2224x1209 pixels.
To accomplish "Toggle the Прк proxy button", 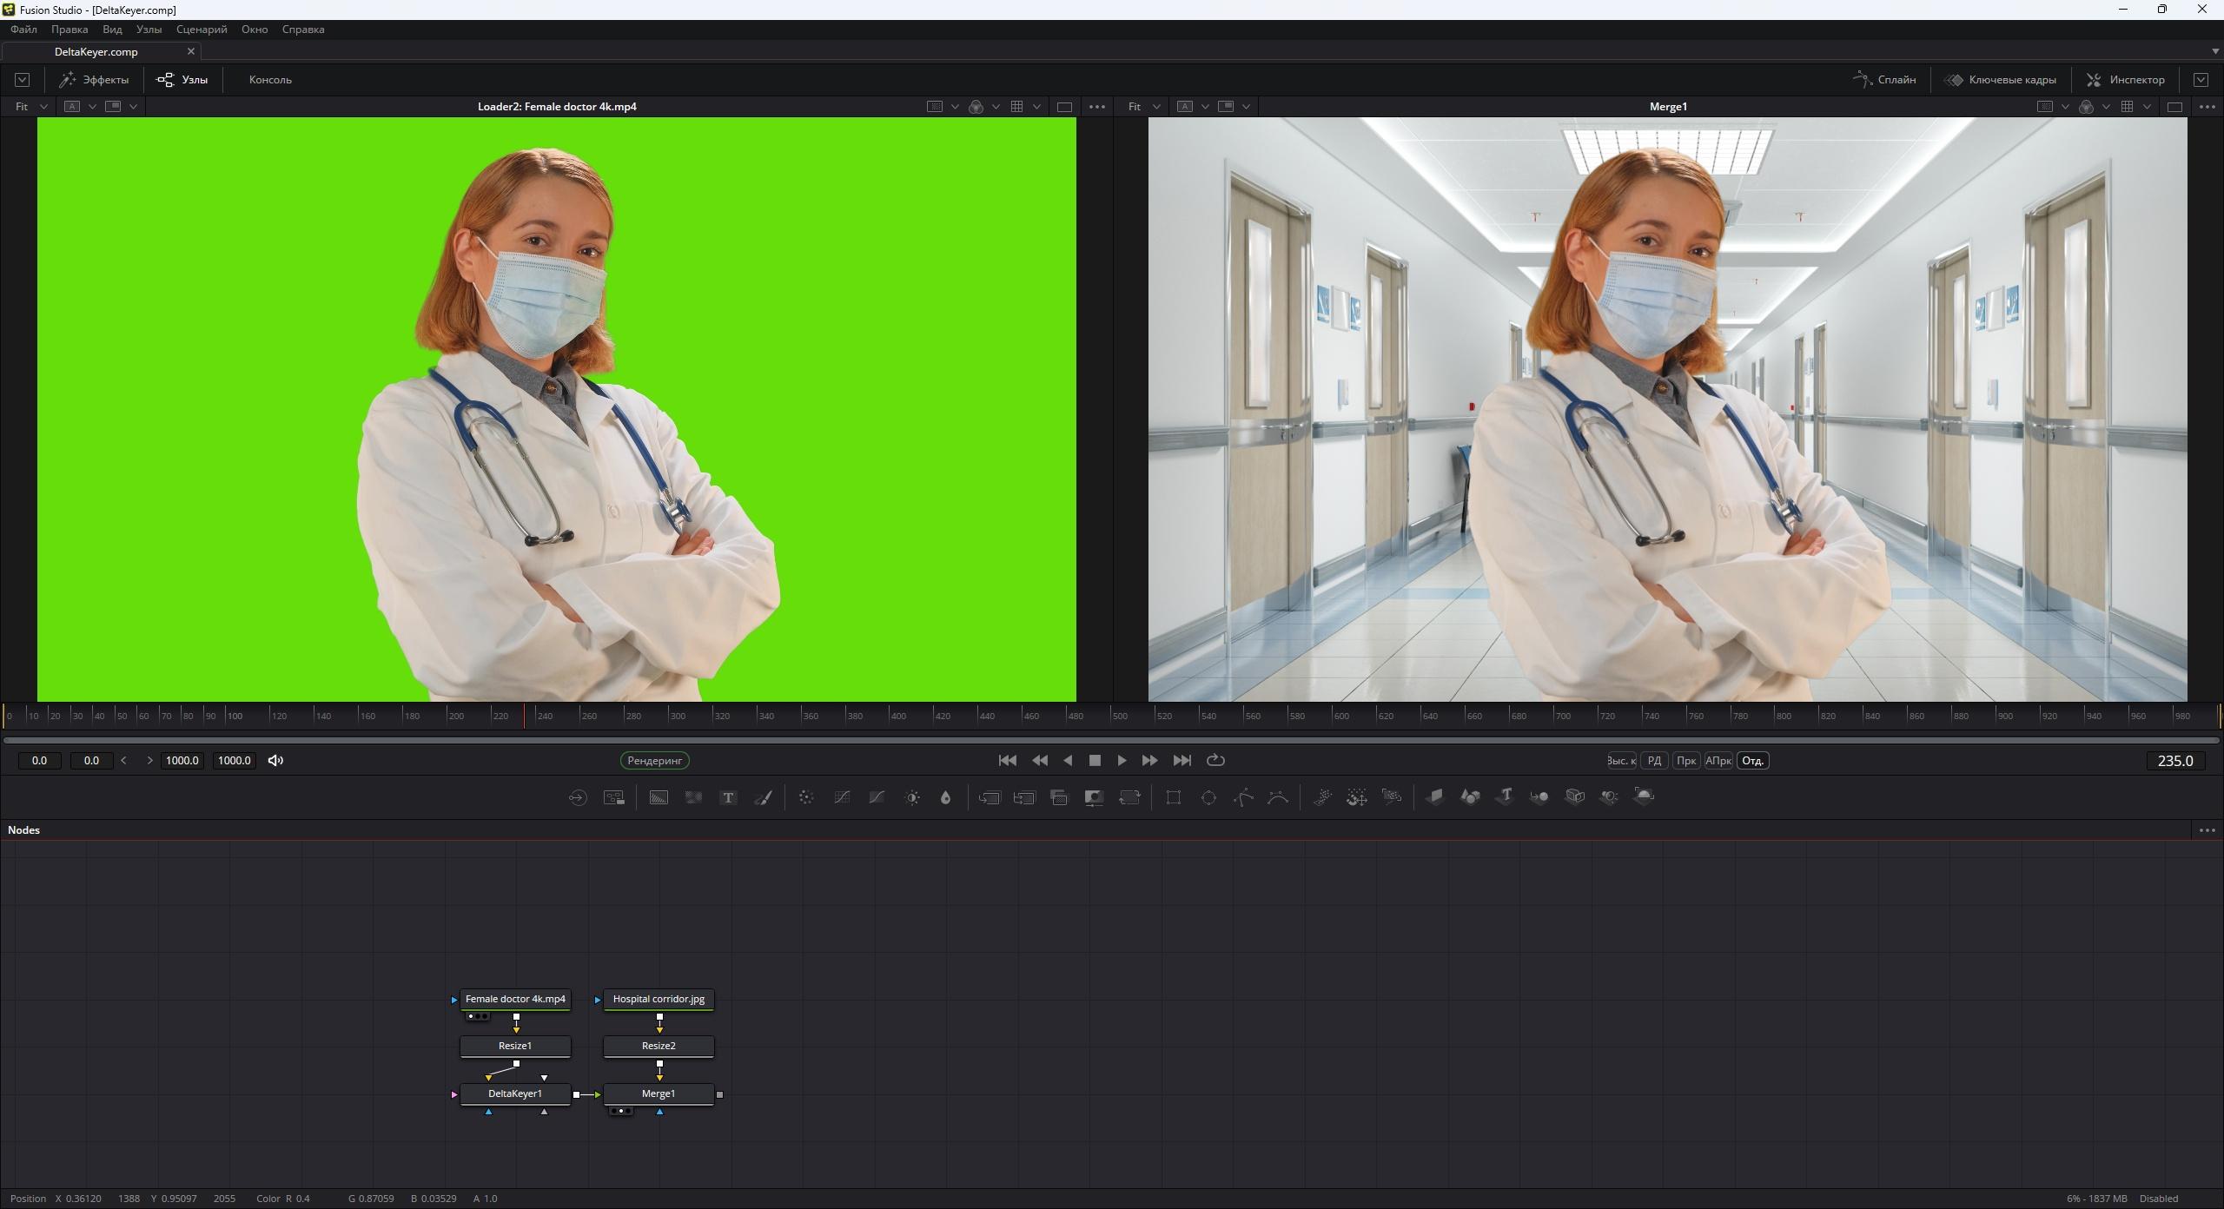I will [1685, 760].
